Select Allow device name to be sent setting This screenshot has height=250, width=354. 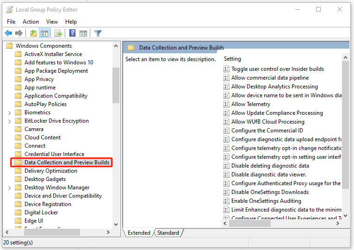click(286, 95)
